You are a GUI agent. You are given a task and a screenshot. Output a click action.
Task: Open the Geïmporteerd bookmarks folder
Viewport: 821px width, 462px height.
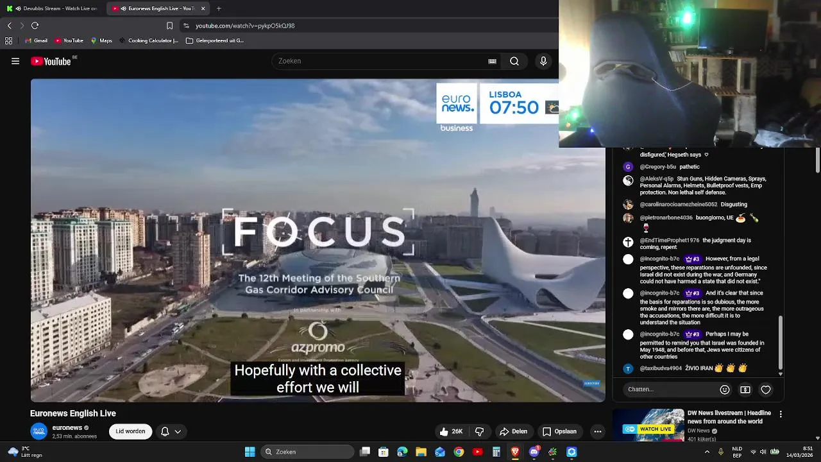tap(215, 40)
